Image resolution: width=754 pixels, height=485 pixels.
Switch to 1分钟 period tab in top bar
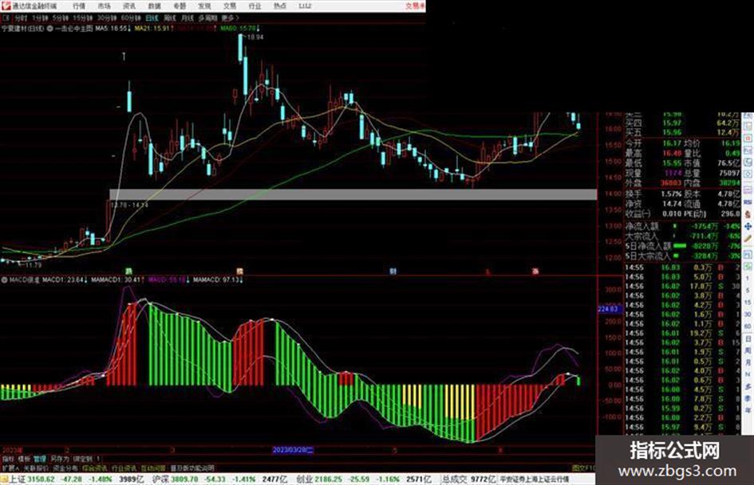40,18
